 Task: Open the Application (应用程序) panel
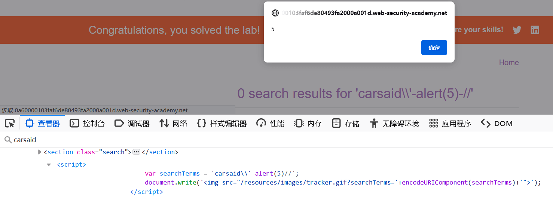[x=450, y=123]
